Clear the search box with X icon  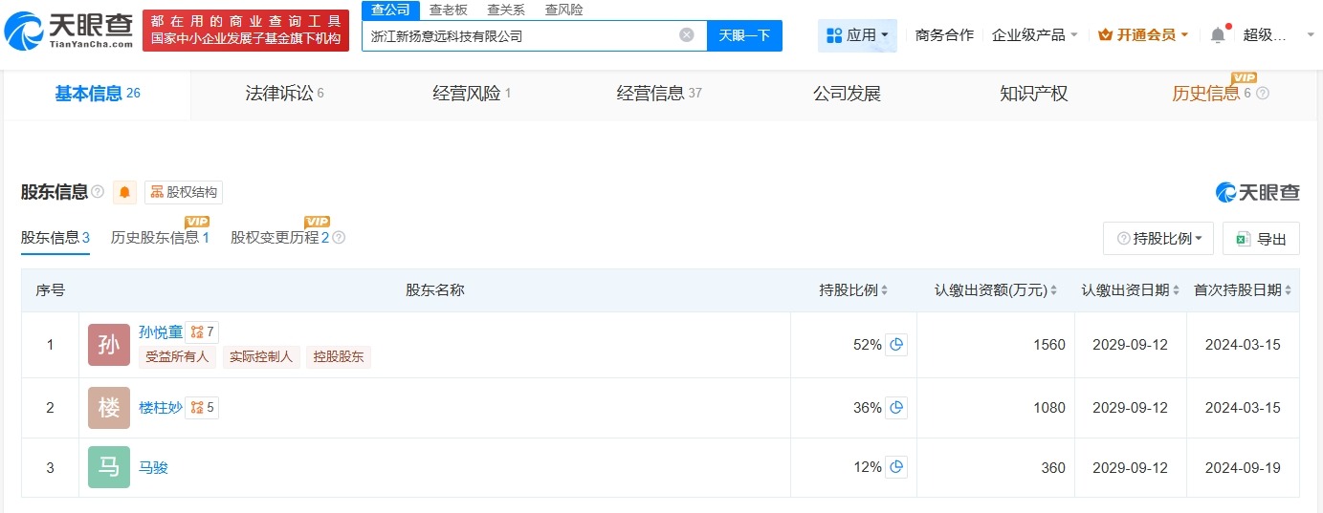687,35
